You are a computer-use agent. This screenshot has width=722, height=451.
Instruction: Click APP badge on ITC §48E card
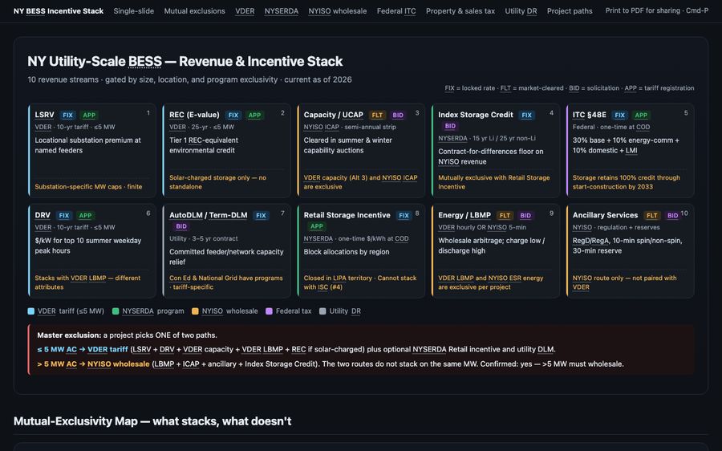641,116
